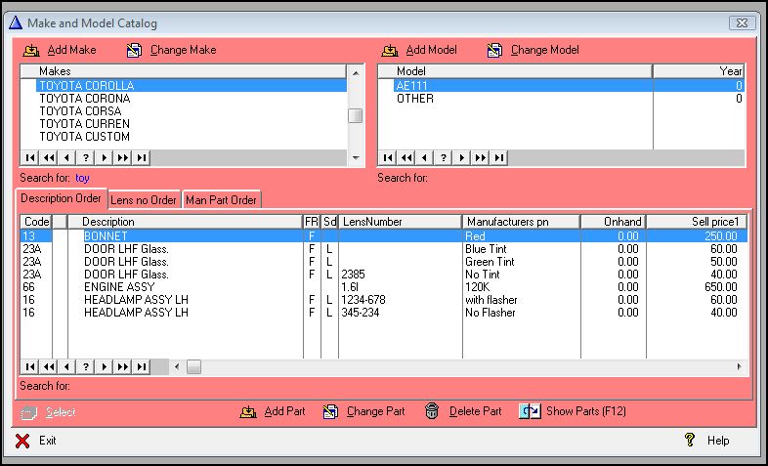Viewport: 768px width, 466px height.
Task: Go to next record in Makes list
Action: point(105,157)
